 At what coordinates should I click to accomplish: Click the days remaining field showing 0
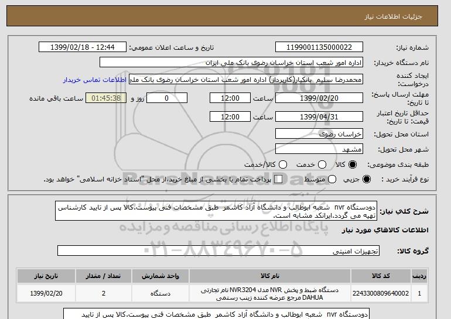coord(167,98)
